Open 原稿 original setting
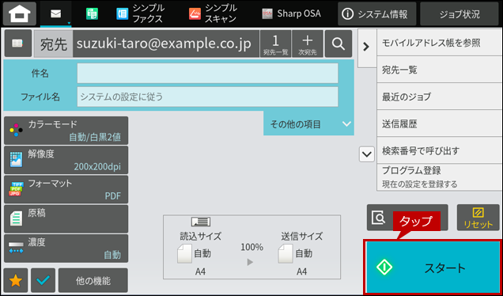Image resolution: width=503 pixels, height=296 pixels. pos(66,219)
